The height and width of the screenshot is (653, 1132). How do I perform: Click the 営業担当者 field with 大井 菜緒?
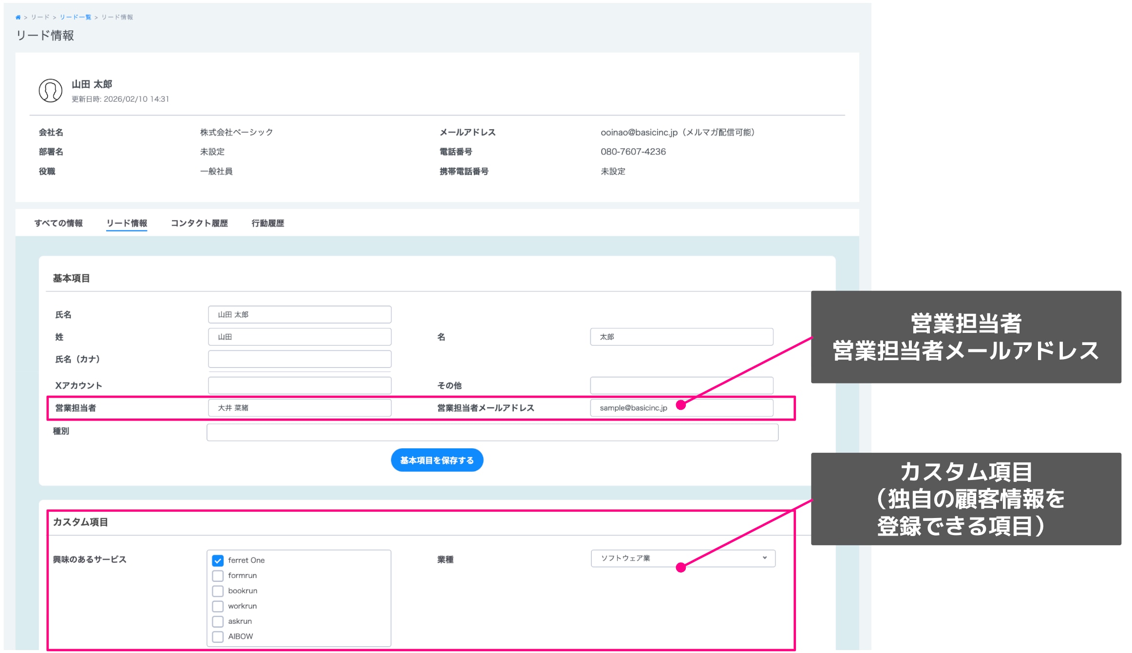[x=299, y=408]
